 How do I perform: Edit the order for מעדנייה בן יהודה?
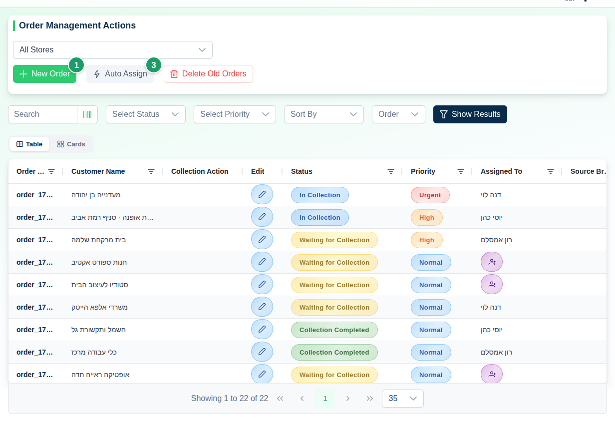click(262, 195)
